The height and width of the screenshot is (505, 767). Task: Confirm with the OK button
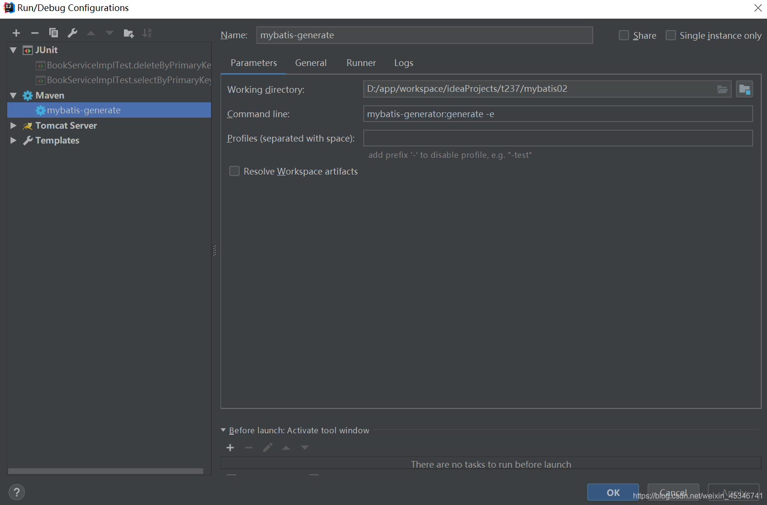(613, 493)
